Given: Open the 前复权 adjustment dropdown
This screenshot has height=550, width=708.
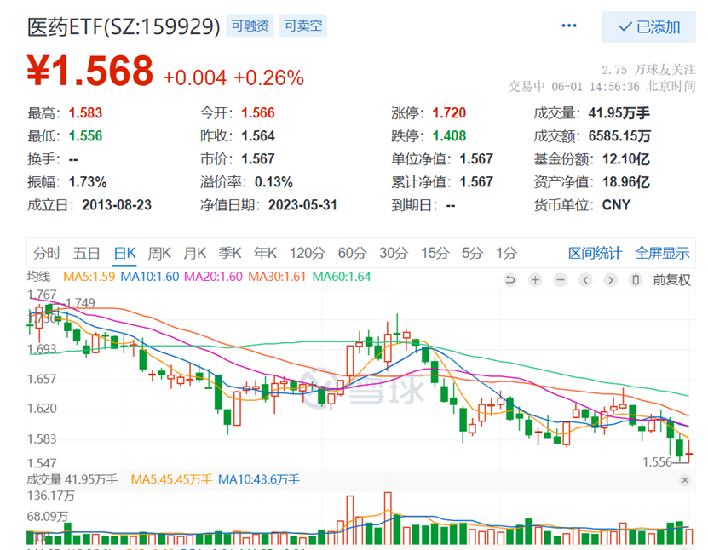Looking at the screenshot, I should click(x=671, y=280).
